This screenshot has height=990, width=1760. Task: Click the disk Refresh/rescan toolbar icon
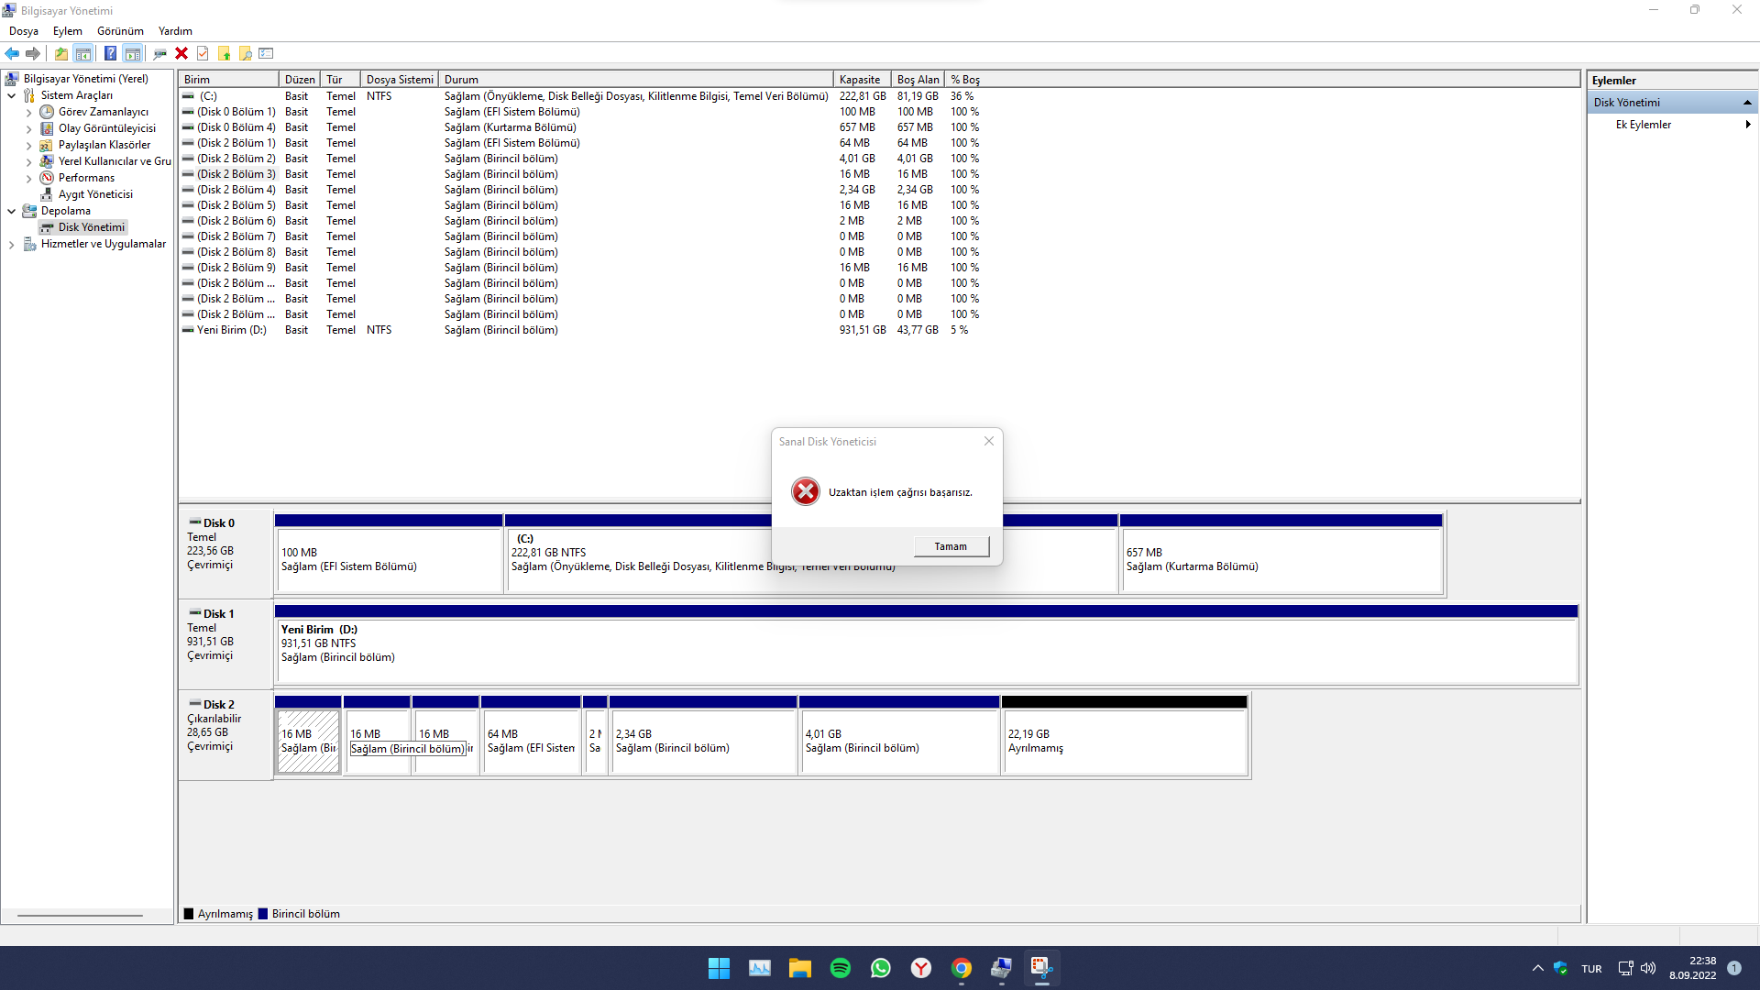[x=159, y=53]
